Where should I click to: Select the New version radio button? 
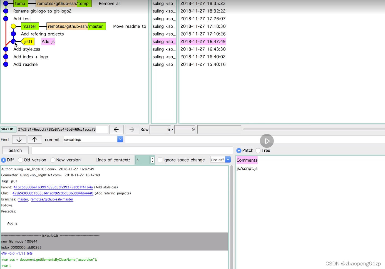coord(53,160)
